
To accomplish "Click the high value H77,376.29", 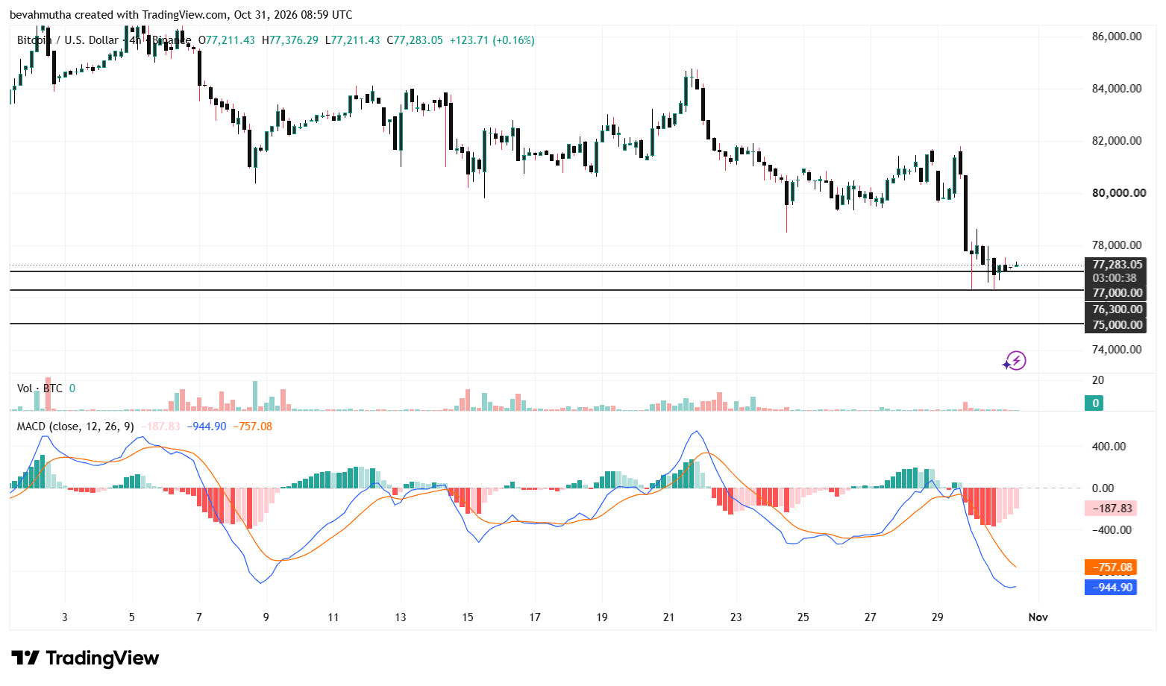I will 290,40.
